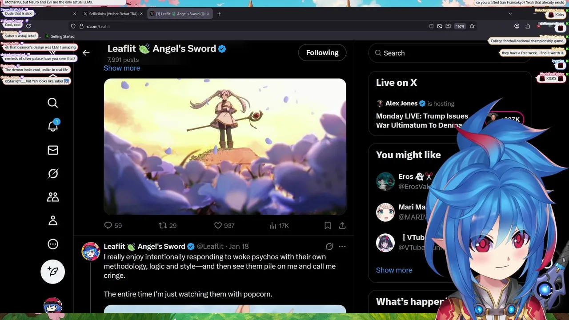View analytics showing 17K views
This screenshot has width=569, height=320.
[x=279, y=226]
